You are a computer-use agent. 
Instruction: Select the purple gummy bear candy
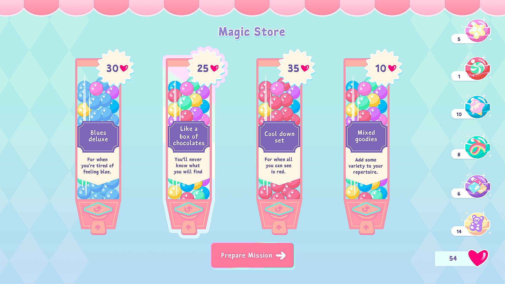[x=477, y=224]
